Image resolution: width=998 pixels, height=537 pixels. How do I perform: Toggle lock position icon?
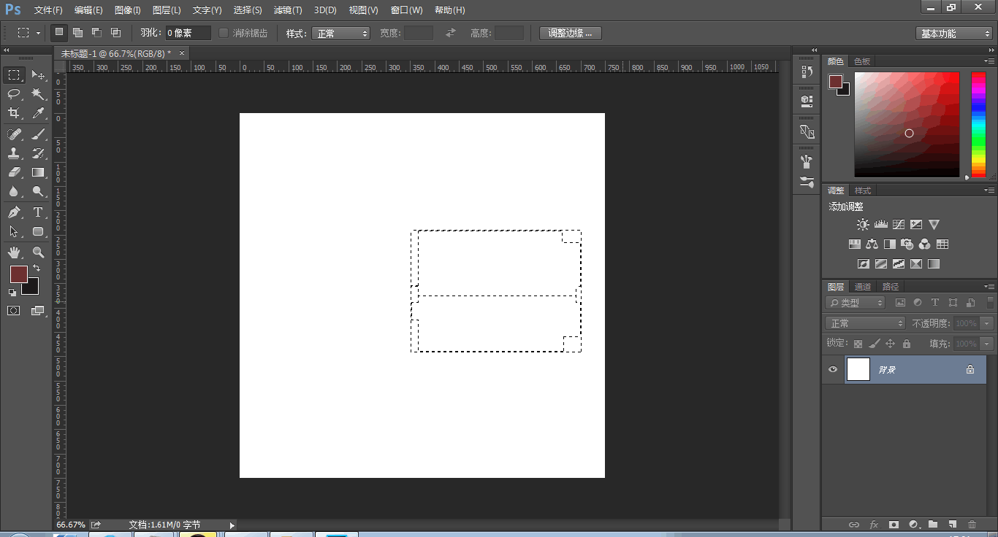point(890,344)
